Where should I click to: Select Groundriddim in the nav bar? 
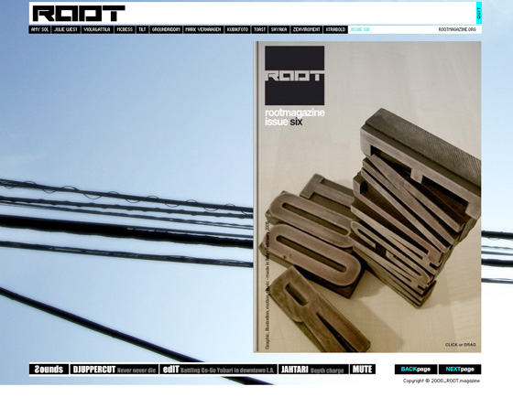coord(166,29)
